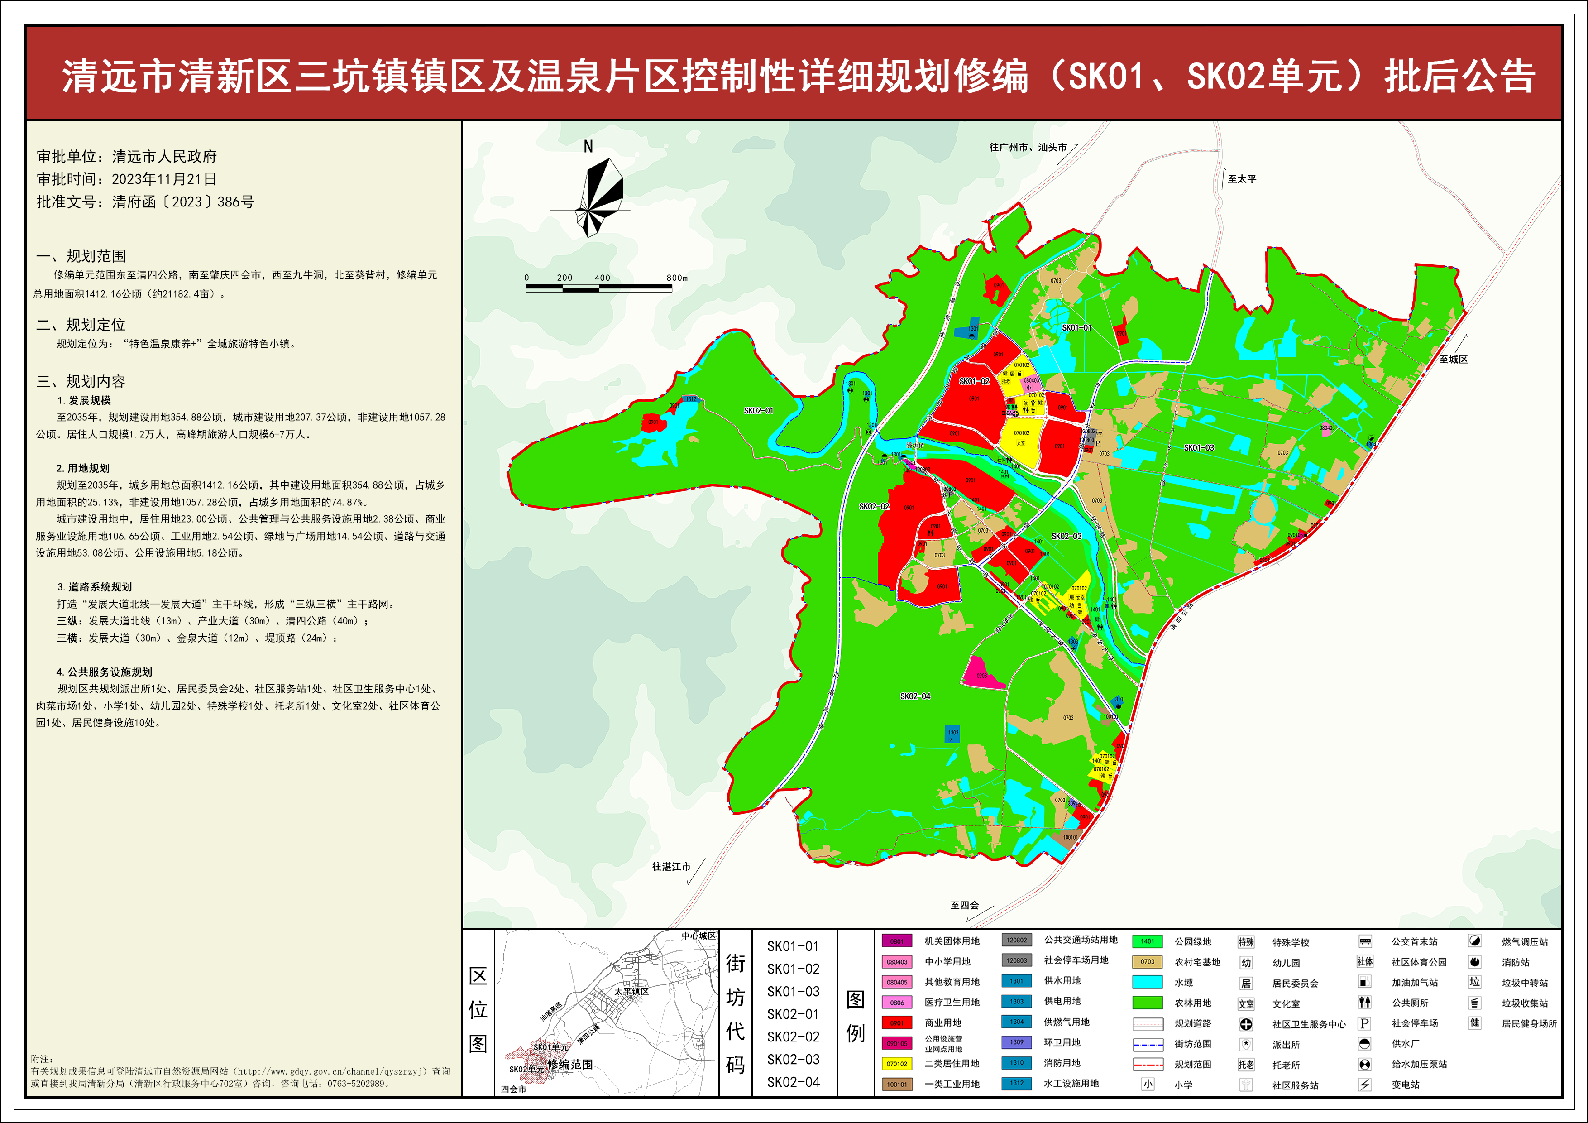
Task: Click the 往广州市、汕头市 direction label
Action: coord(1028,147)
